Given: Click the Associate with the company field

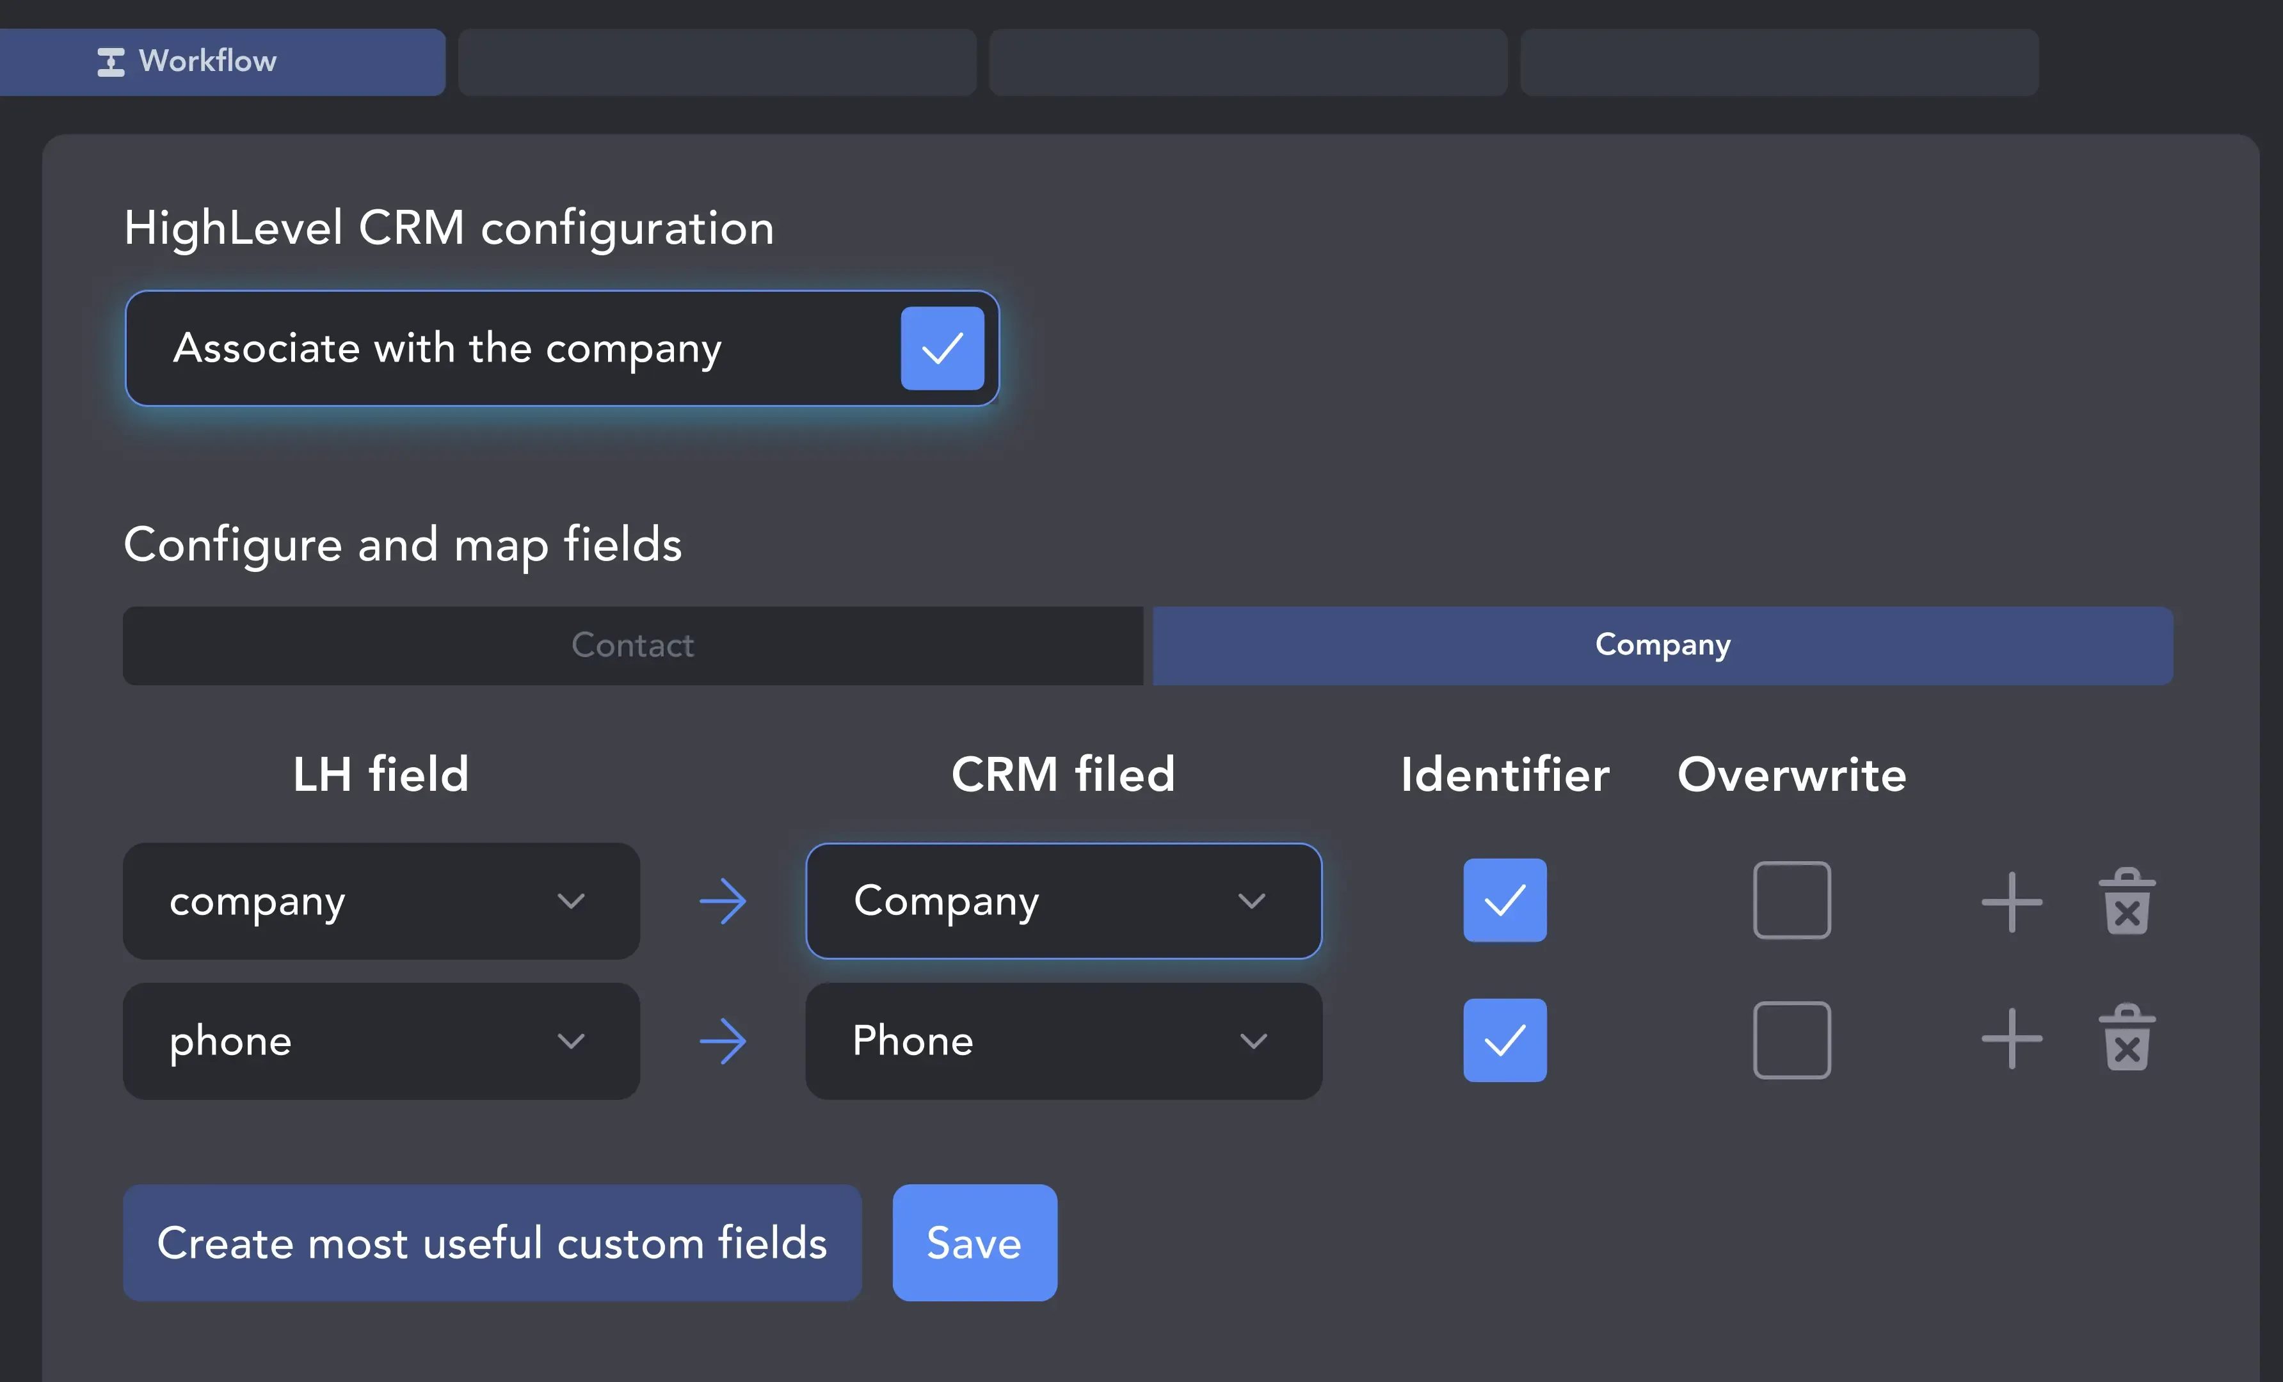Looking at the screenshot, I should pyautogui.click(x=563, y=348).
